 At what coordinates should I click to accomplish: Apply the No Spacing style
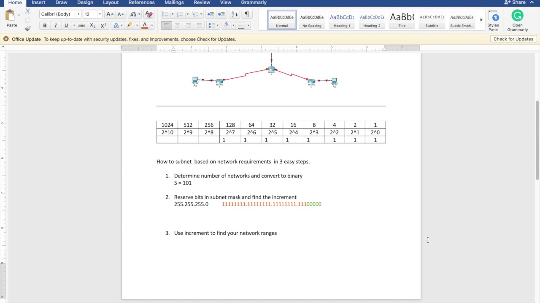coord(312,20)
